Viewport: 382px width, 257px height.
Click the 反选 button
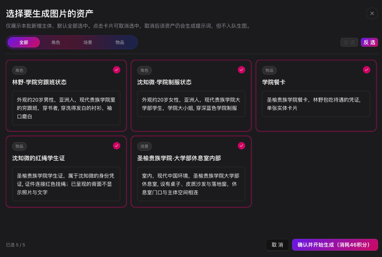pyautogui.click(x=369, y=42)
